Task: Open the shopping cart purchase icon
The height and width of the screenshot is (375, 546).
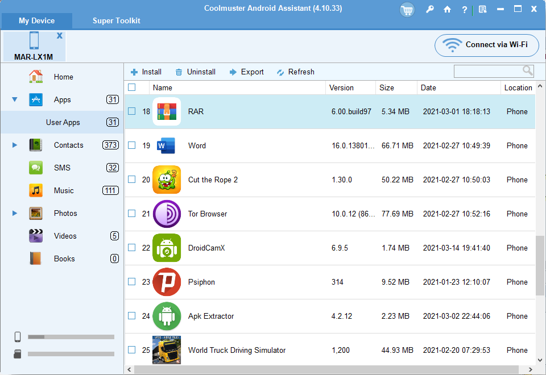Action: coord(407,10)
